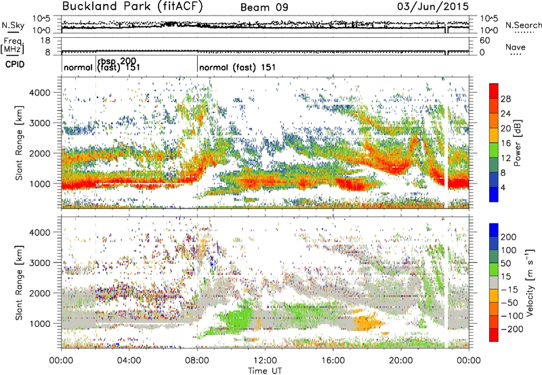Click the gray segment of the Velocity colorbar
542x375 pixels.
click(x=494, y=283)
